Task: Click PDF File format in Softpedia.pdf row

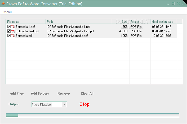Action: (136, 36)
